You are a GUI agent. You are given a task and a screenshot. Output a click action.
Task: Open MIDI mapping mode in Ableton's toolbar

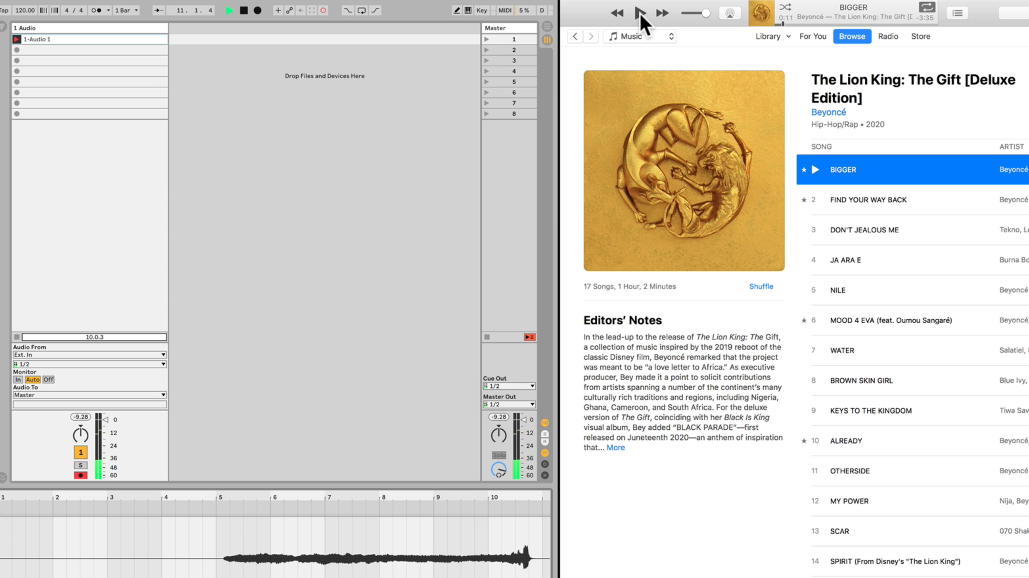coord(505,11)
